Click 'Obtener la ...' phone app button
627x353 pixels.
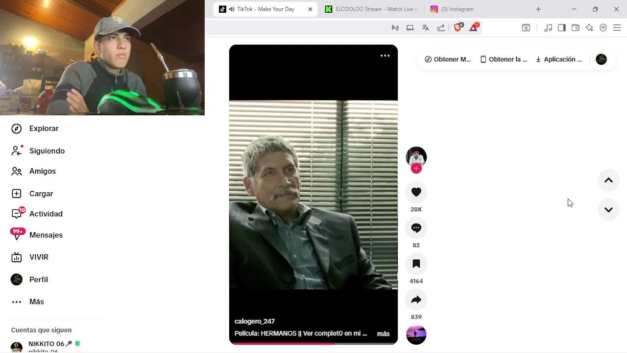point(504,59)
